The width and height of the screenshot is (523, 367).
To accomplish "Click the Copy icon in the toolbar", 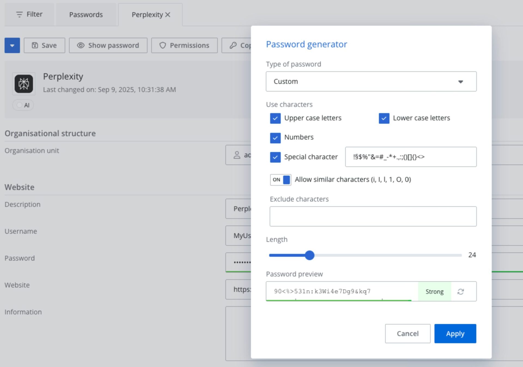I will 233,45.
